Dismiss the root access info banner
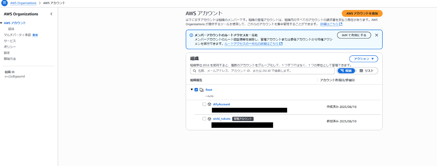437x166 pixels. pyautogui.click(x=376, y=35)
